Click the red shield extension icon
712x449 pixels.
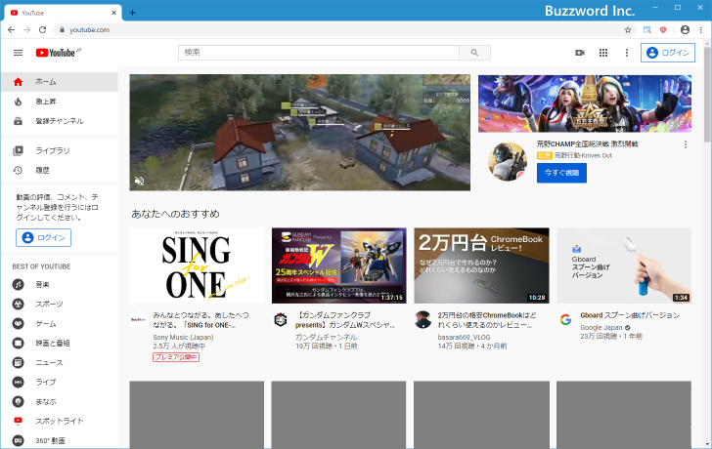(x=663, y=30)
